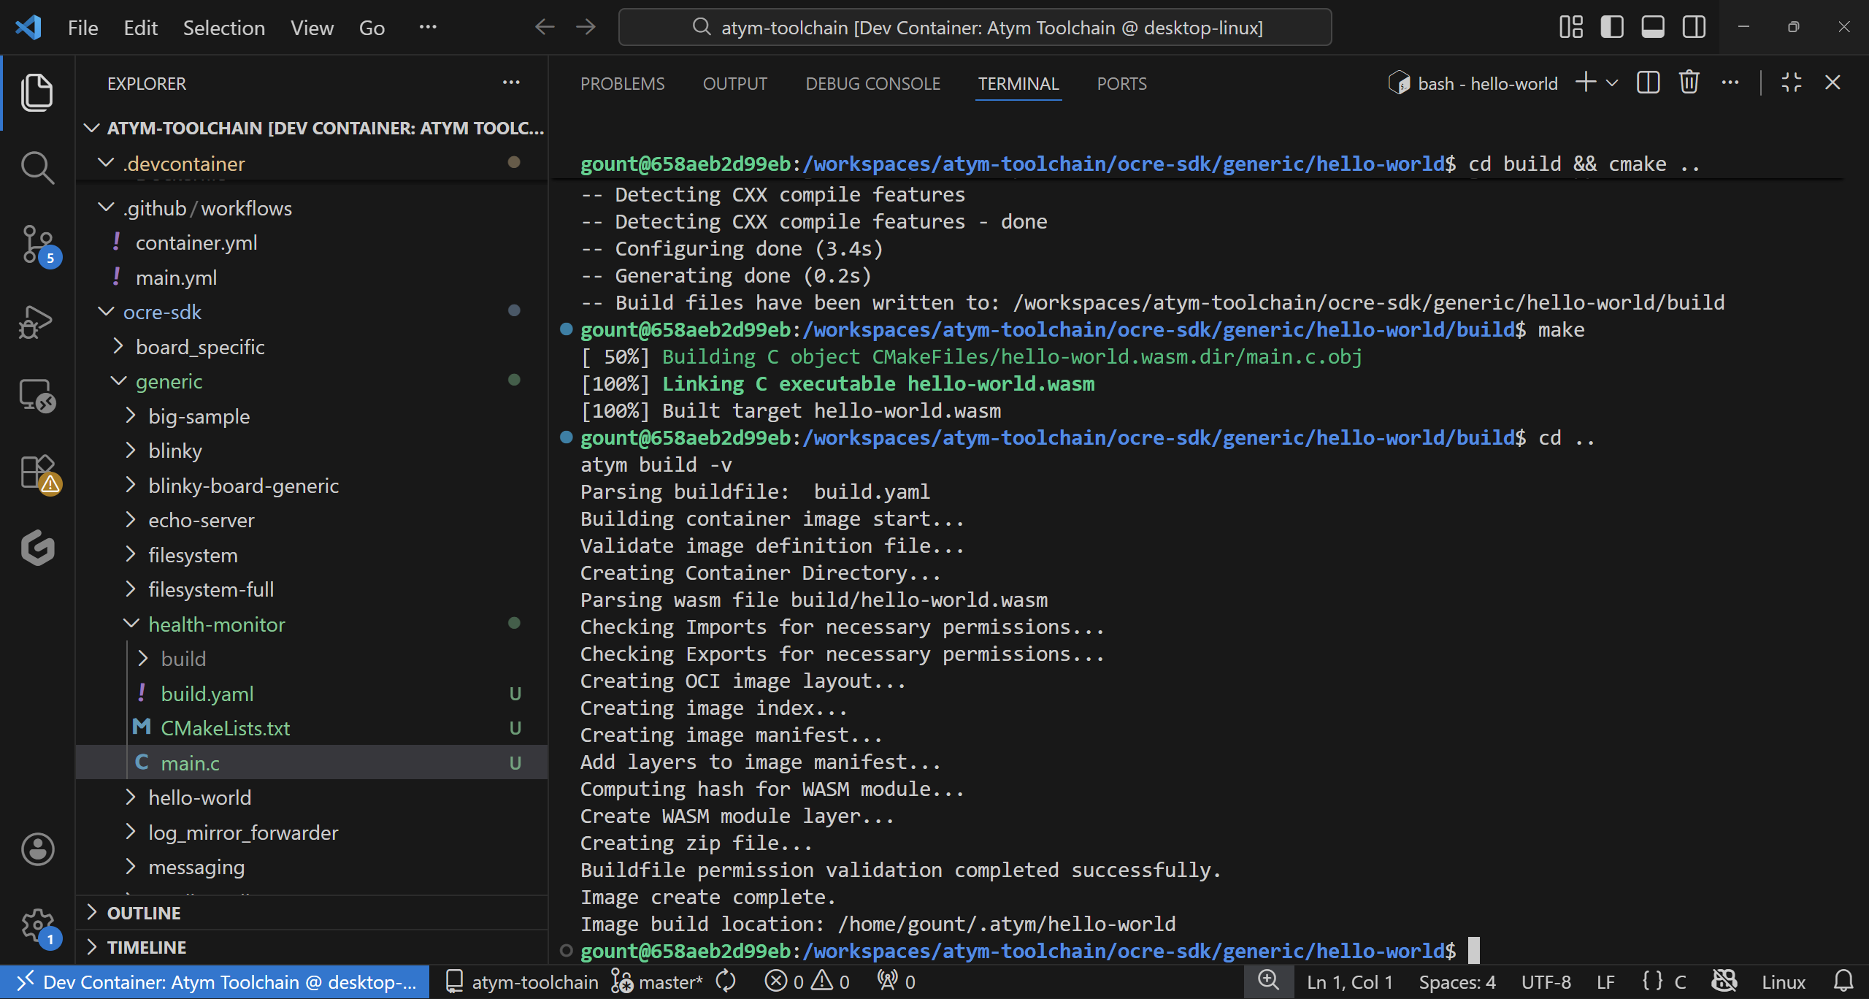Image resolution: width=1869 pixels, height=999 pixels.
Task: Switch to the PROBLEMS tab
Action: tap(622, 83)
